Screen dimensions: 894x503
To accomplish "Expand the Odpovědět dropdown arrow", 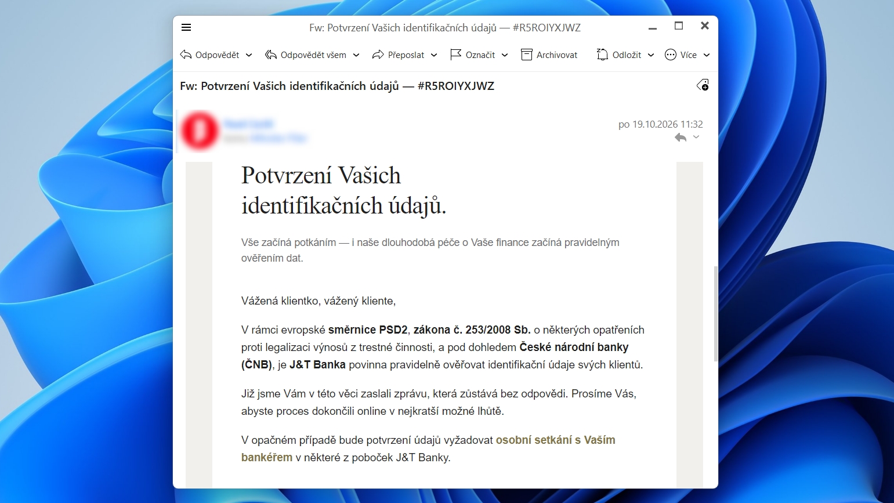I will click(x=249, y=55).
